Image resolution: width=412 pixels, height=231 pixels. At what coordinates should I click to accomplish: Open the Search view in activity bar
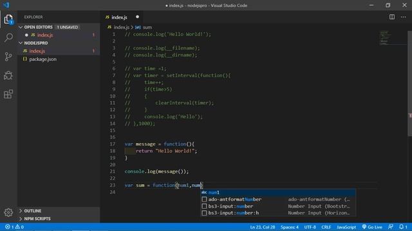(8, 37)
